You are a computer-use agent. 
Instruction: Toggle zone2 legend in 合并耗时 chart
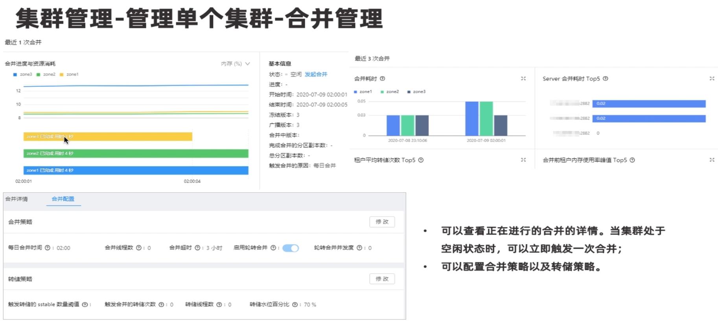pyautogui.click(x=389, y=92)
